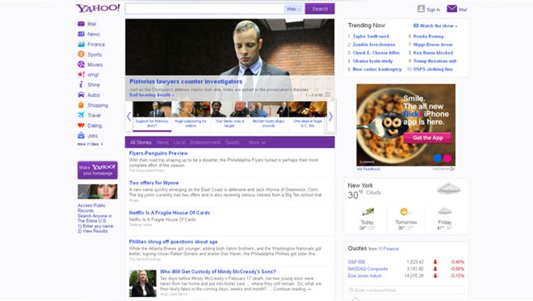The height and width of the screenshot is (301, 533).
Task: Open the Shopping bag icon
Action: 81,105
